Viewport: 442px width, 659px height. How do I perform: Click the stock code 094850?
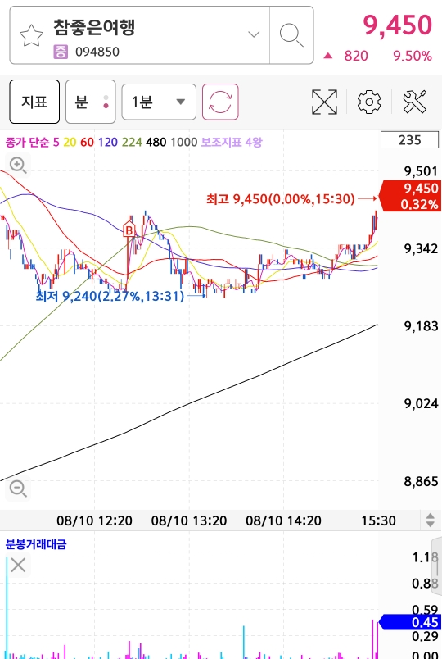click(97, 52)
